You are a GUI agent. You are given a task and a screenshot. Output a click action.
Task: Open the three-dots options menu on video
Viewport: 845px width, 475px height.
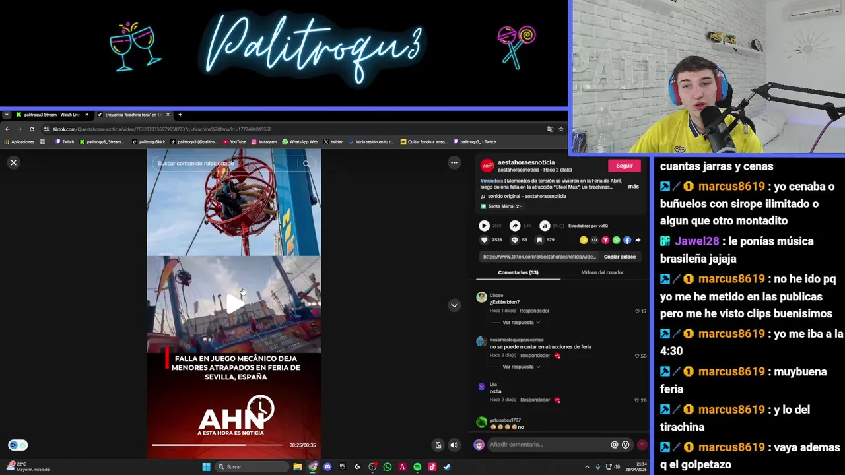(x=454, y=162)
